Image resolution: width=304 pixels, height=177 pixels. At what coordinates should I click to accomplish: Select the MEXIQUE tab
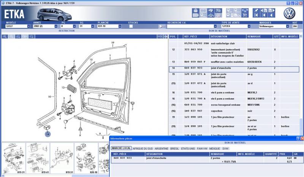[x=215, y=148]
